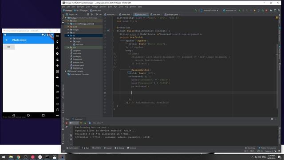Click the clock in the system tray
284x160 pixels.
click(x=271, y=157)
